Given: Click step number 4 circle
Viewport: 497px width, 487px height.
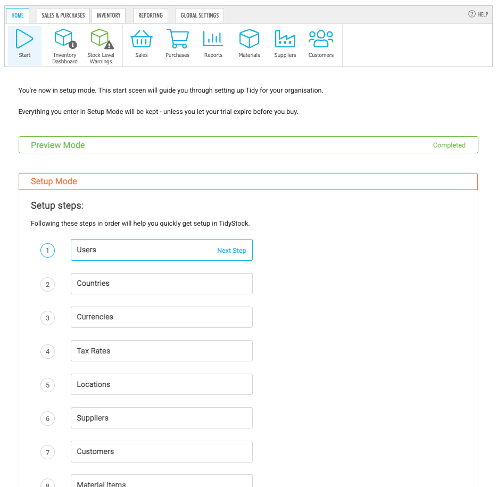Looking at the screenshot, I should pyautogui.click(x=47, y=352).
